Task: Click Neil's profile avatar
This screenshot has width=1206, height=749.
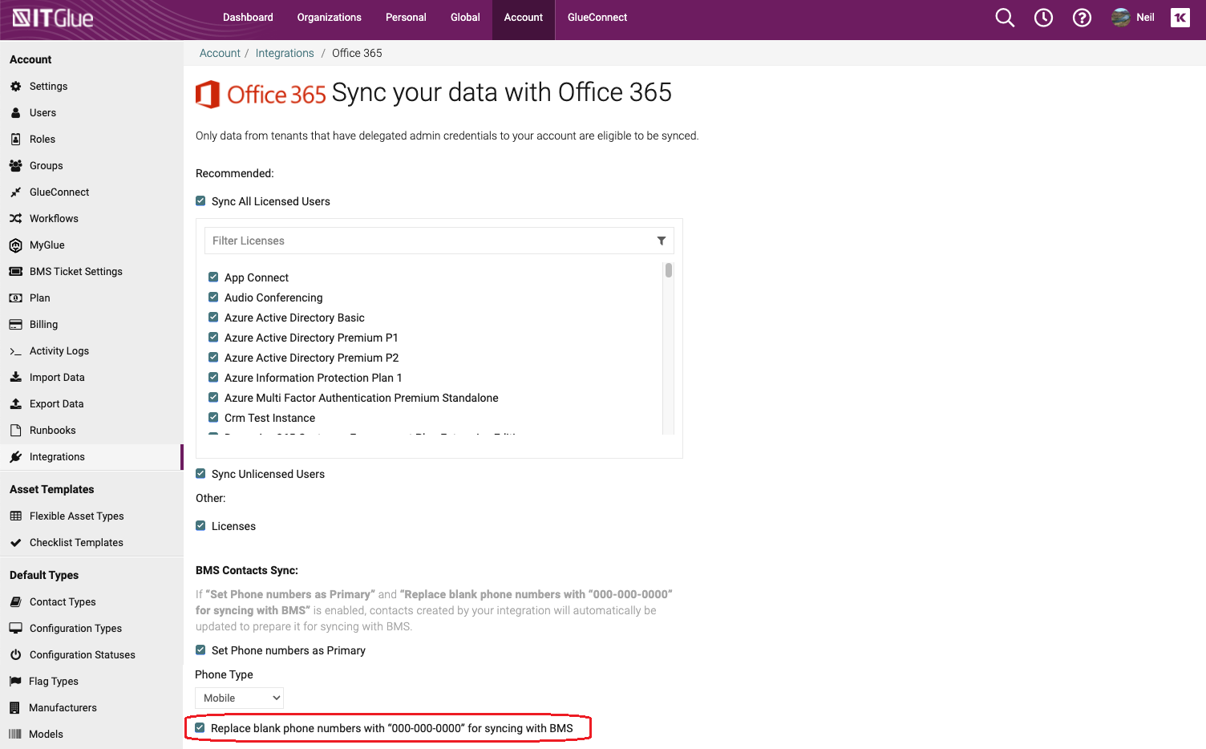Action: coord(1120,18)
